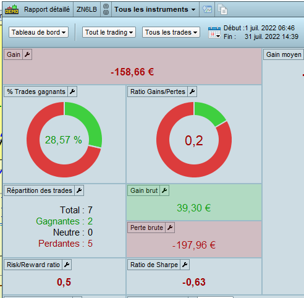Click the Gain moyen widget label
Screen dimensions: 304x298
coord(284,54)
